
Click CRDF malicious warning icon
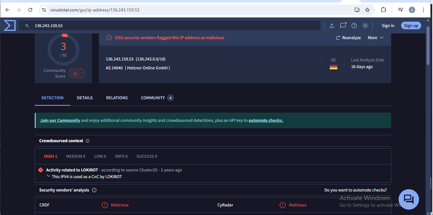(x=105, y=205)
